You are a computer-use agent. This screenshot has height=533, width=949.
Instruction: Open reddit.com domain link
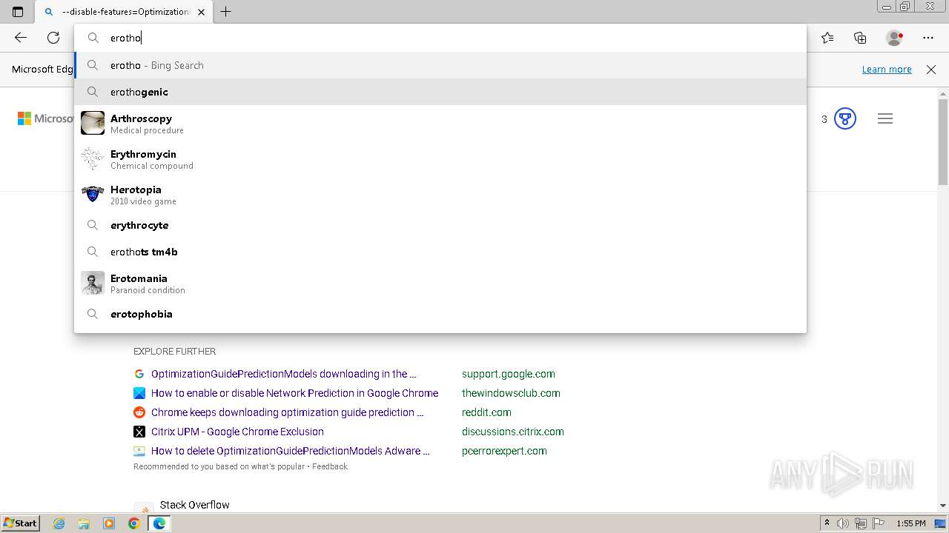pos(486,412)
